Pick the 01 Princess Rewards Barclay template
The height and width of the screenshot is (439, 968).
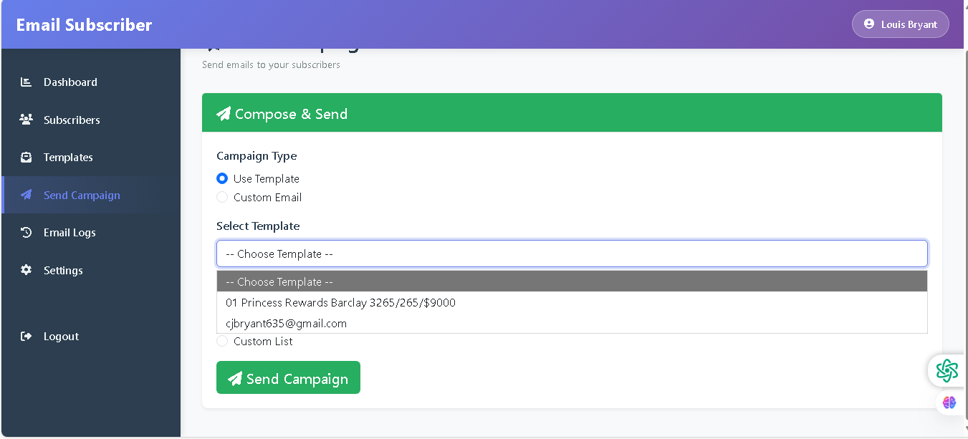[340, 303]
